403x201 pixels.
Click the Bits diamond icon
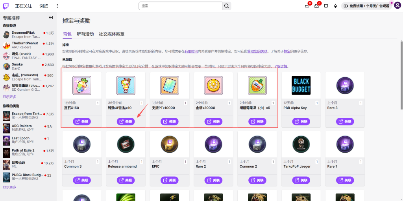coord(335,6)
